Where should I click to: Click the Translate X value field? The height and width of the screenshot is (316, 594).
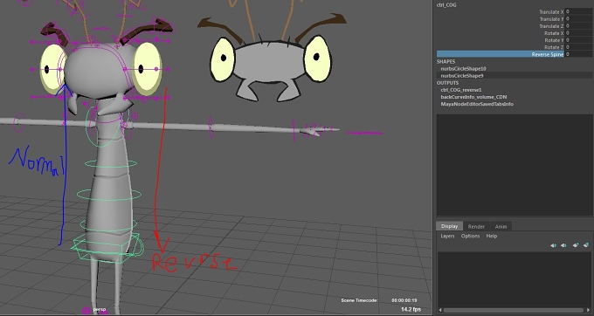click(x=578, y=11)
